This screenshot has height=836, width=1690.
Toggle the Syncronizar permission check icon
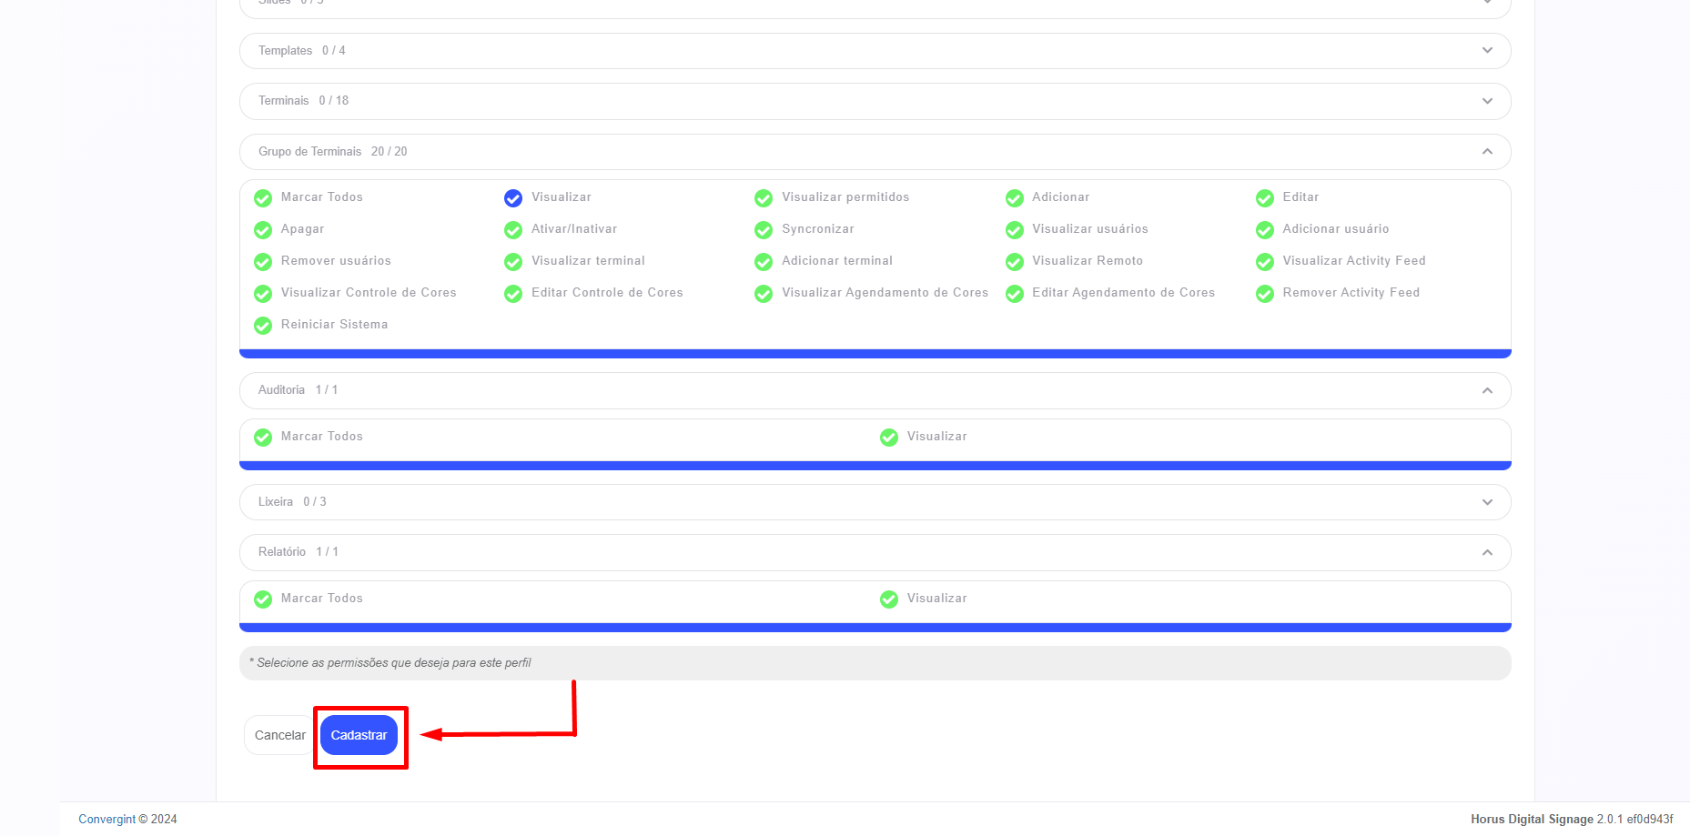tap(764, 230)
